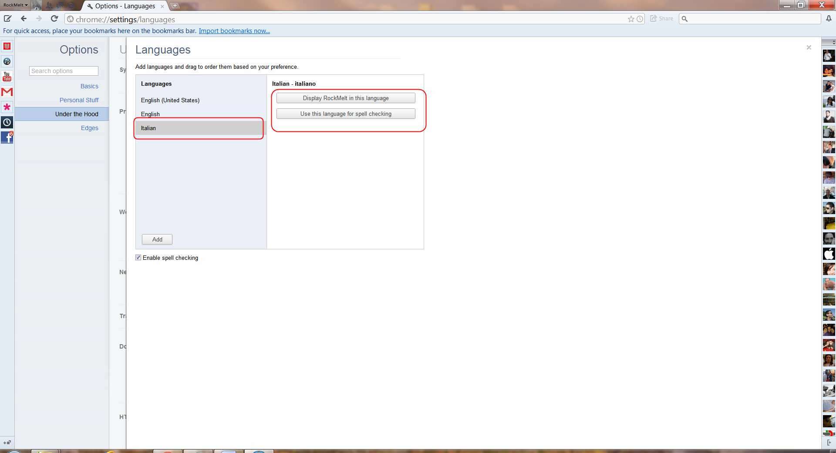Open the Basics options section
This screenshot has width=836, height=453.
[x=89, y=86]
